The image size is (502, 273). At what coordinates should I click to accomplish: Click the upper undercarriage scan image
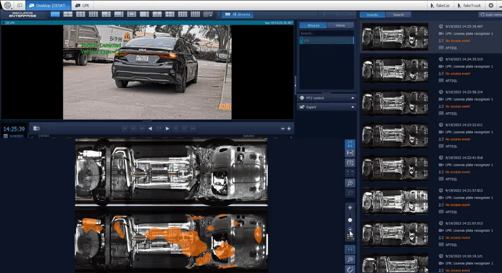171,172
